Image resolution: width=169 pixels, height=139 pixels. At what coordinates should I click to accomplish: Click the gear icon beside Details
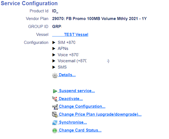[x=55, y=75]
